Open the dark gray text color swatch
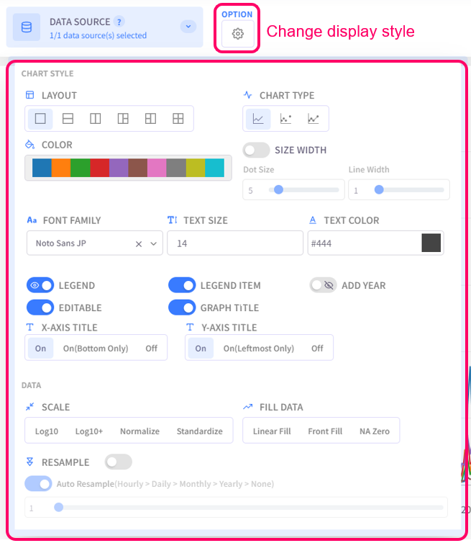476x543 pixels. 431,243
